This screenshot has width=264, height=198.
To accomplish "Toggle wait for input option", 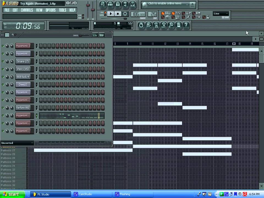I will [x=173, y=17].
